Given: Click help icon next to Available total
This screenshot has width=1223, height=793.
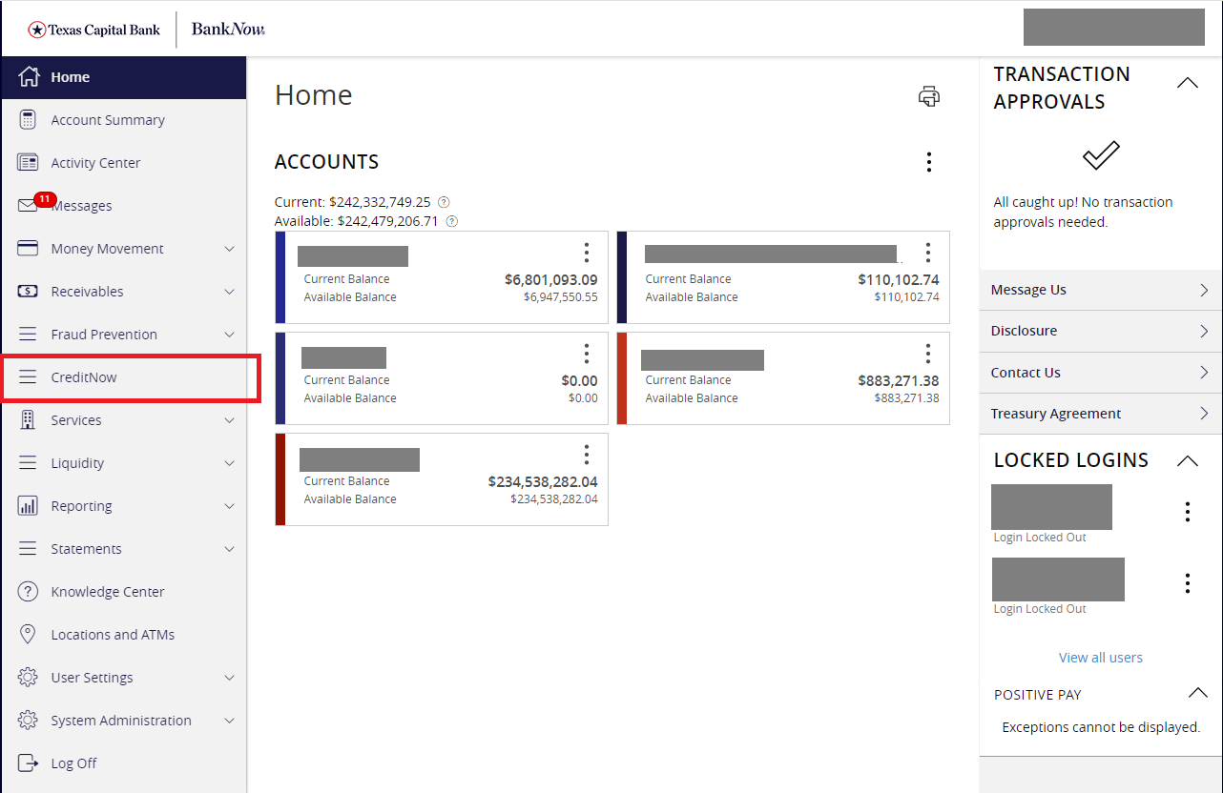Looking at the screenshot, I should [452, 221].
